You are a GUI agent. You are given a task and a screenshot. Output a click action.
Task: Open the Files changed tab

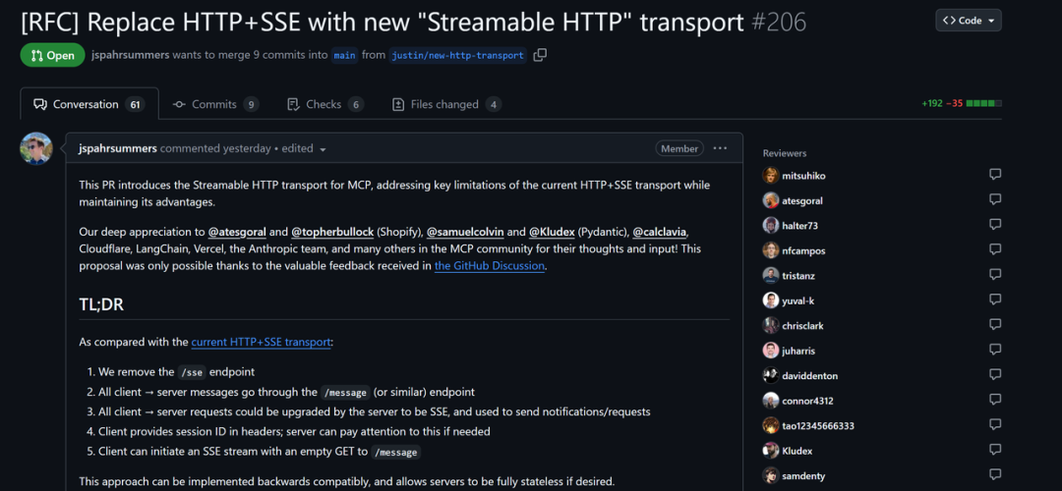pos(446,104)
